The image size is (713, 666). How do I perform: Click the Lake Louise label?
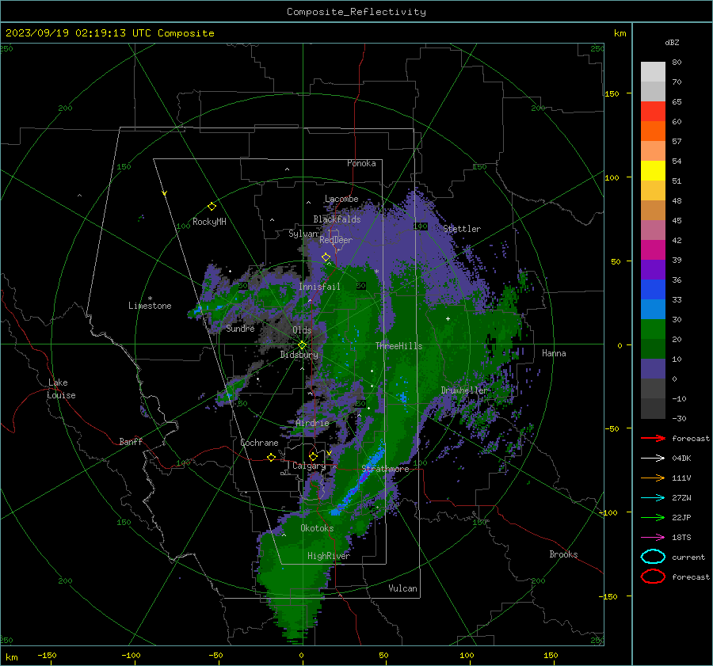[61, 389]
